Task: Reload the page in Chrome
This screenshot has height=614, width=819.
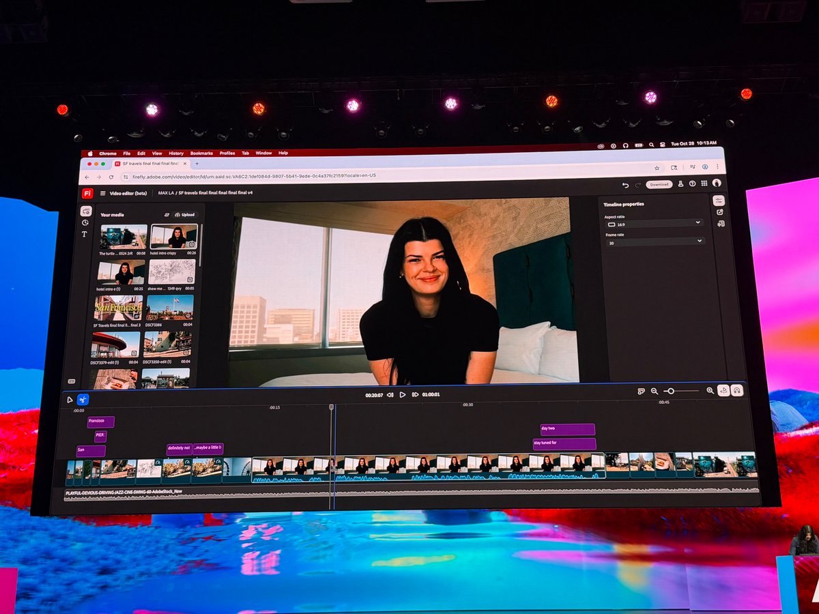Action: tap(111, 177)
